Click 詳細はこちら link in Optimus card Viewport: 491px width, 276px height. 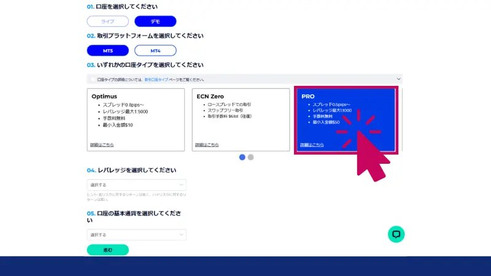pyautogui.click(x=102, y=145)
